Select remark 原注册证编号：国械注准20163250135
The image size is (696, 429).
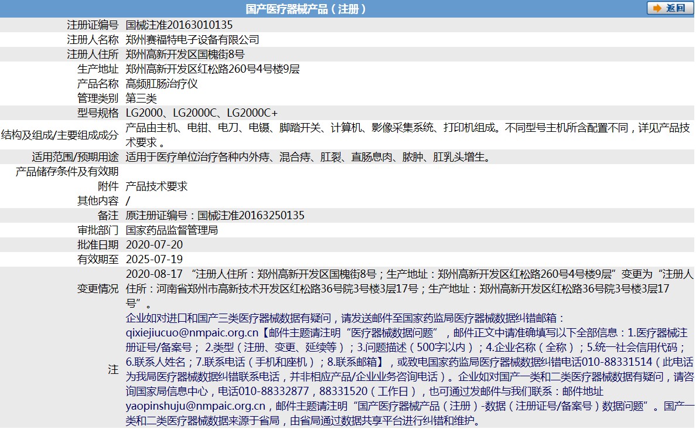pyautogui.click(x=215, y=216)
